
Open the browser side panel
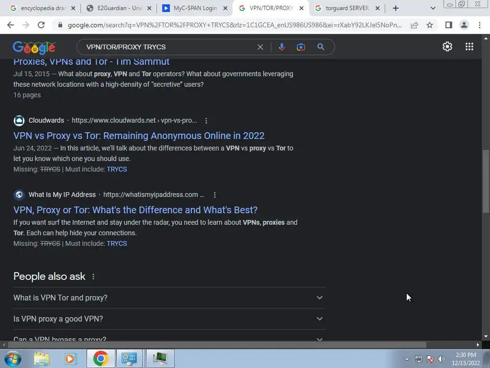point(449,25)
